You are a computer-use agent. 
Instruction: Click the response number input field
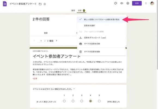click(x=40, y=41)
